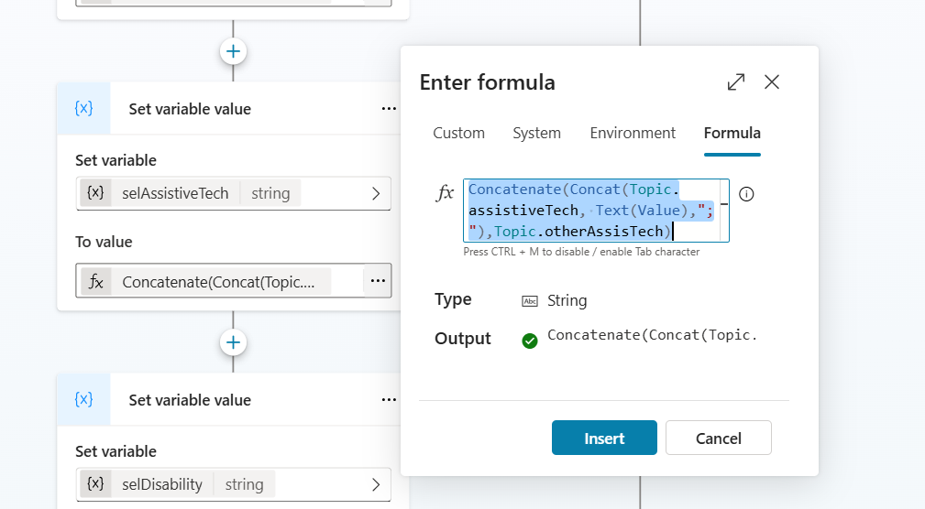Switch to the Custom tab

pos(458,134)
